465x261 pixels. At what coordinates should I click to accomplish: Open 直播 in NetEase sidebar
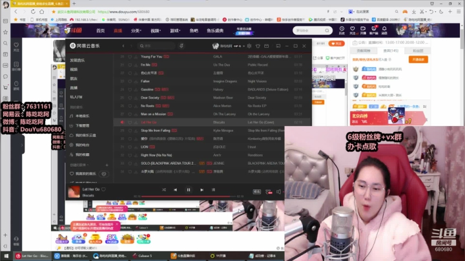74,88
